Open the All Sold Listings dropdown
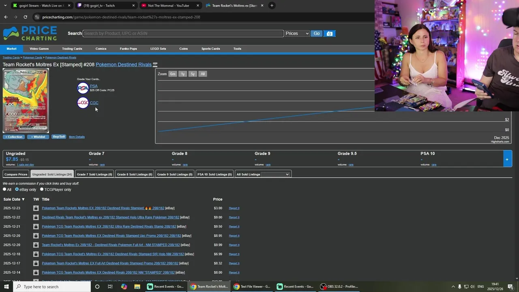 pos(275,174)
